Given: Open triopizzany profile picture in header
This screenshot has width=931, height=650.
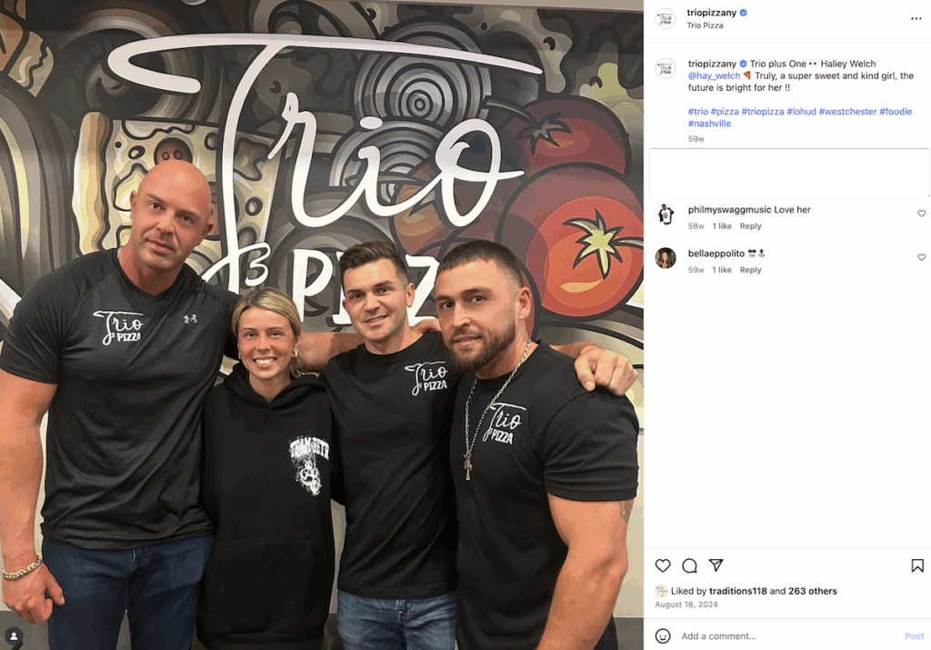Looking at the screenshot, I should click(665, 18).
